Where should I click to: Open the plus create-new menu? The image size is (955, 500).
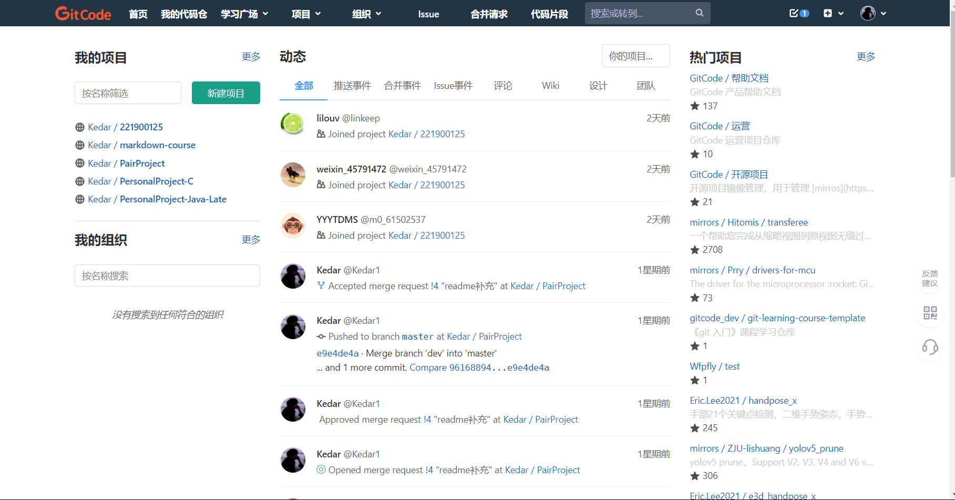(834, 13)
